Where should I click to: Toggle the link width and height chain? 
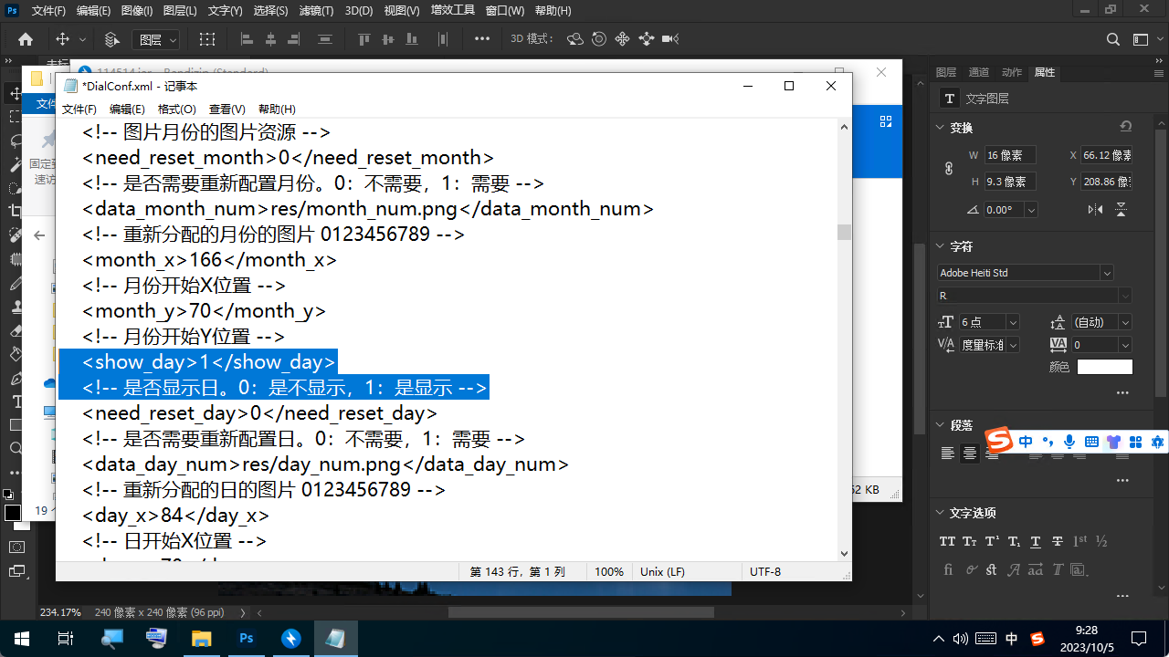[x=948, y=169]
